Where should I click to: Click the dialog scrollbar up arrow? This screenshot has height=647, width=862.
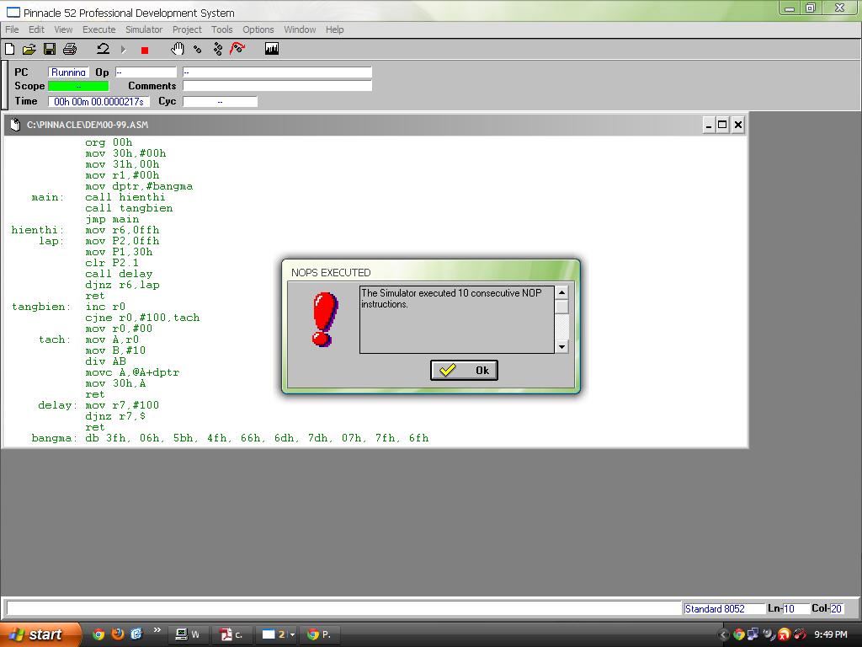click(x=561, y=292)
